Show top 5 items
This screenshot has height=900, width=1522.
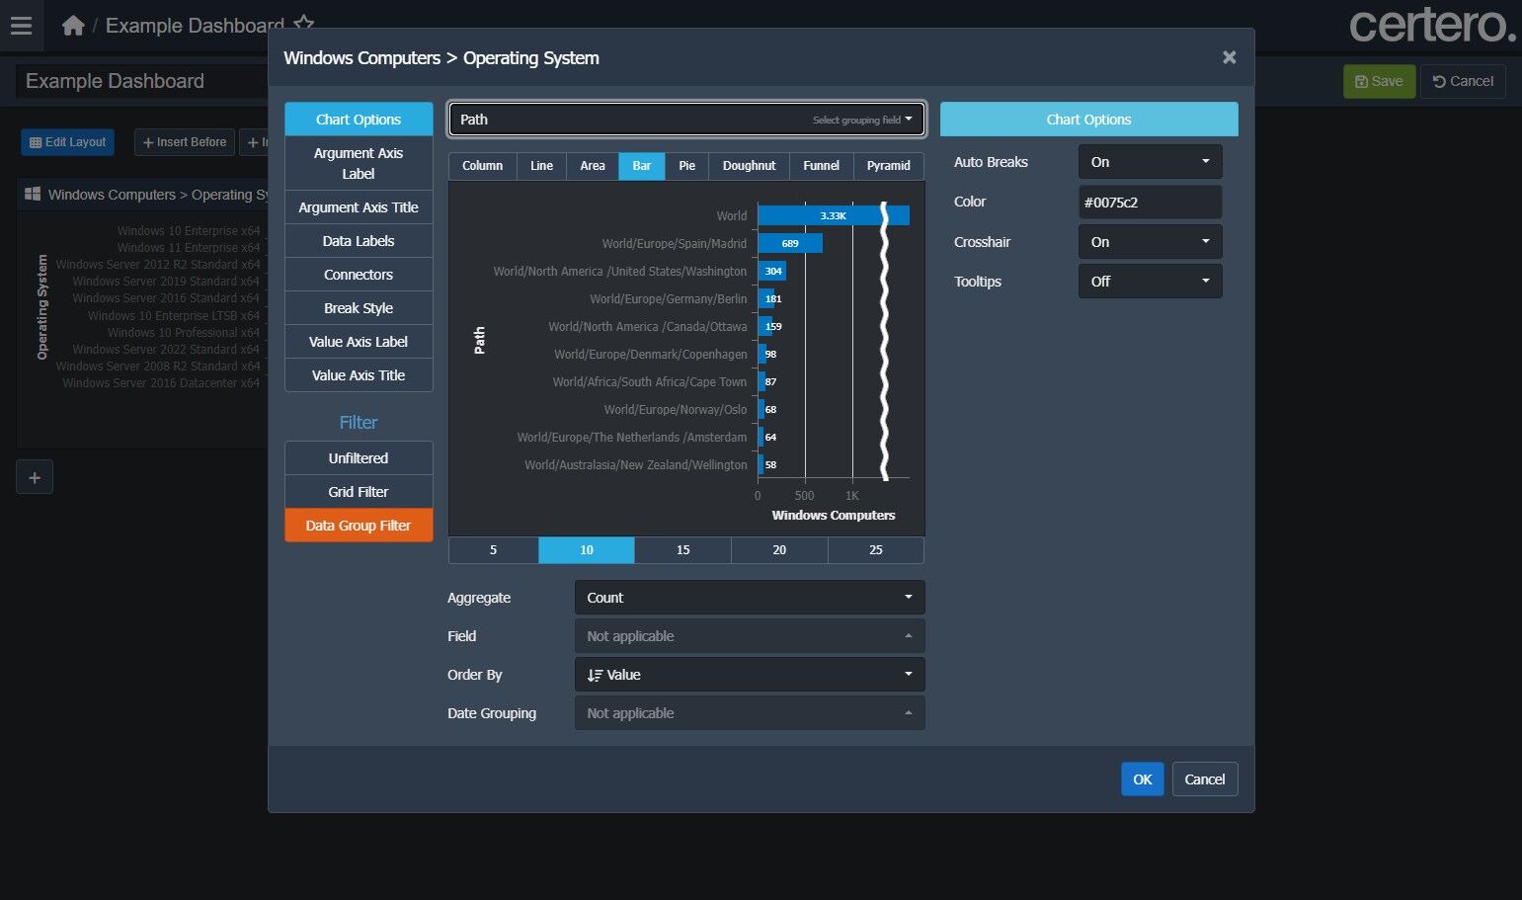pos(494,550)
